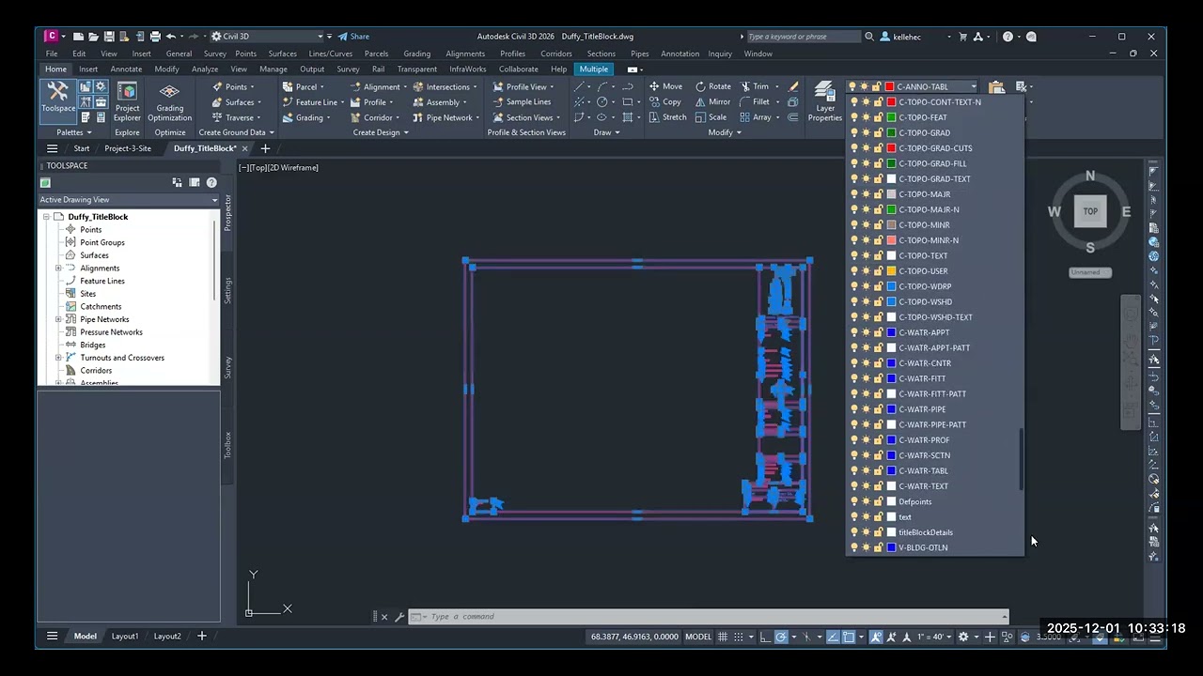Image resolution: width=1203 pixels, height=676 pixels.
Task: Toggle lock on C-WATR-TEXT layer
Action: [878, 486]
